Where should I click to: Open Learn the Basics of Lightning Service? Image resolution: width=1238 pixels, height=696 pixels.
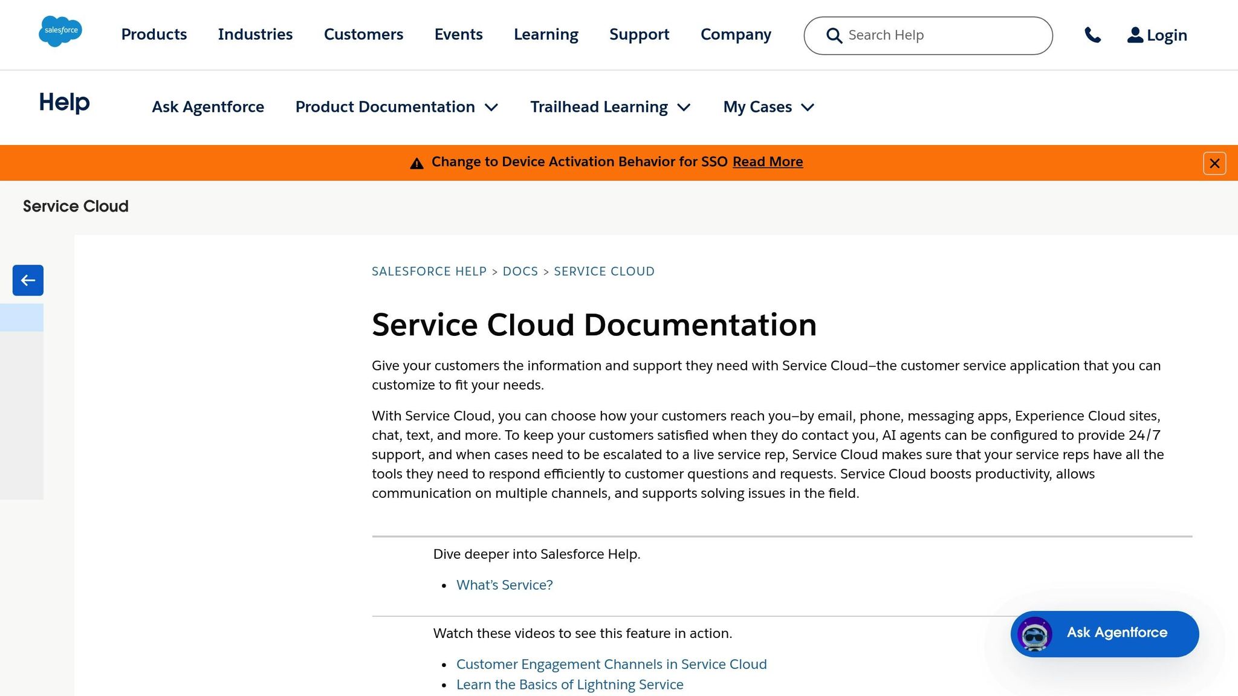pyautogui.click(x=569, y=684)
